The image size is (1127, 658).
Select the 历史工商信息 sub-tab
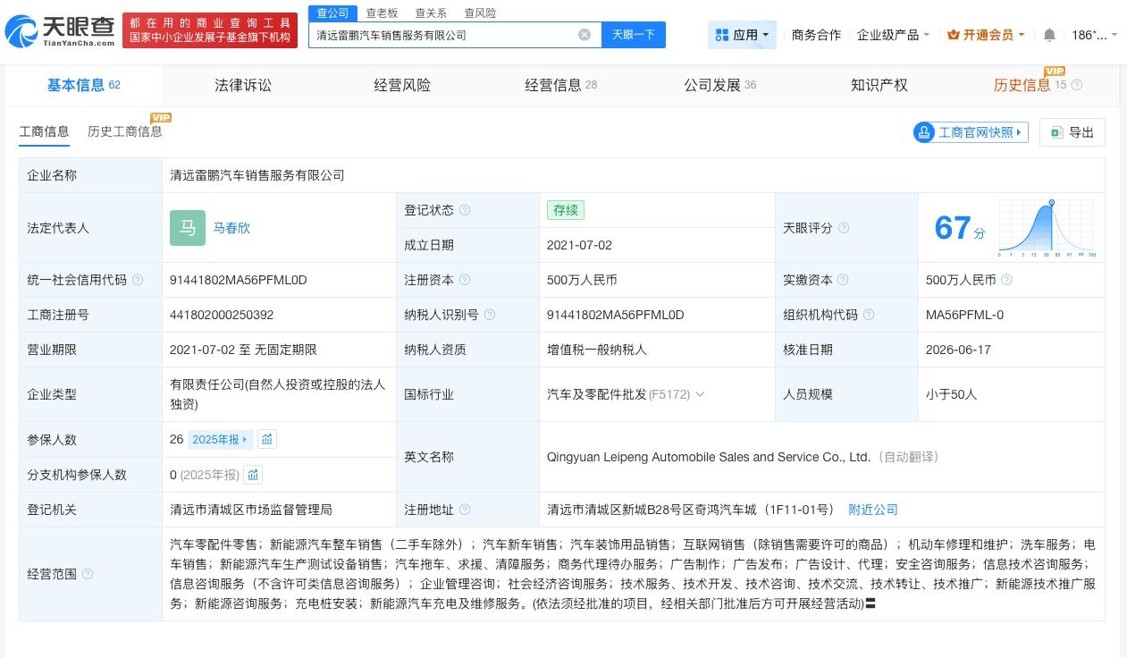point(125,131)
